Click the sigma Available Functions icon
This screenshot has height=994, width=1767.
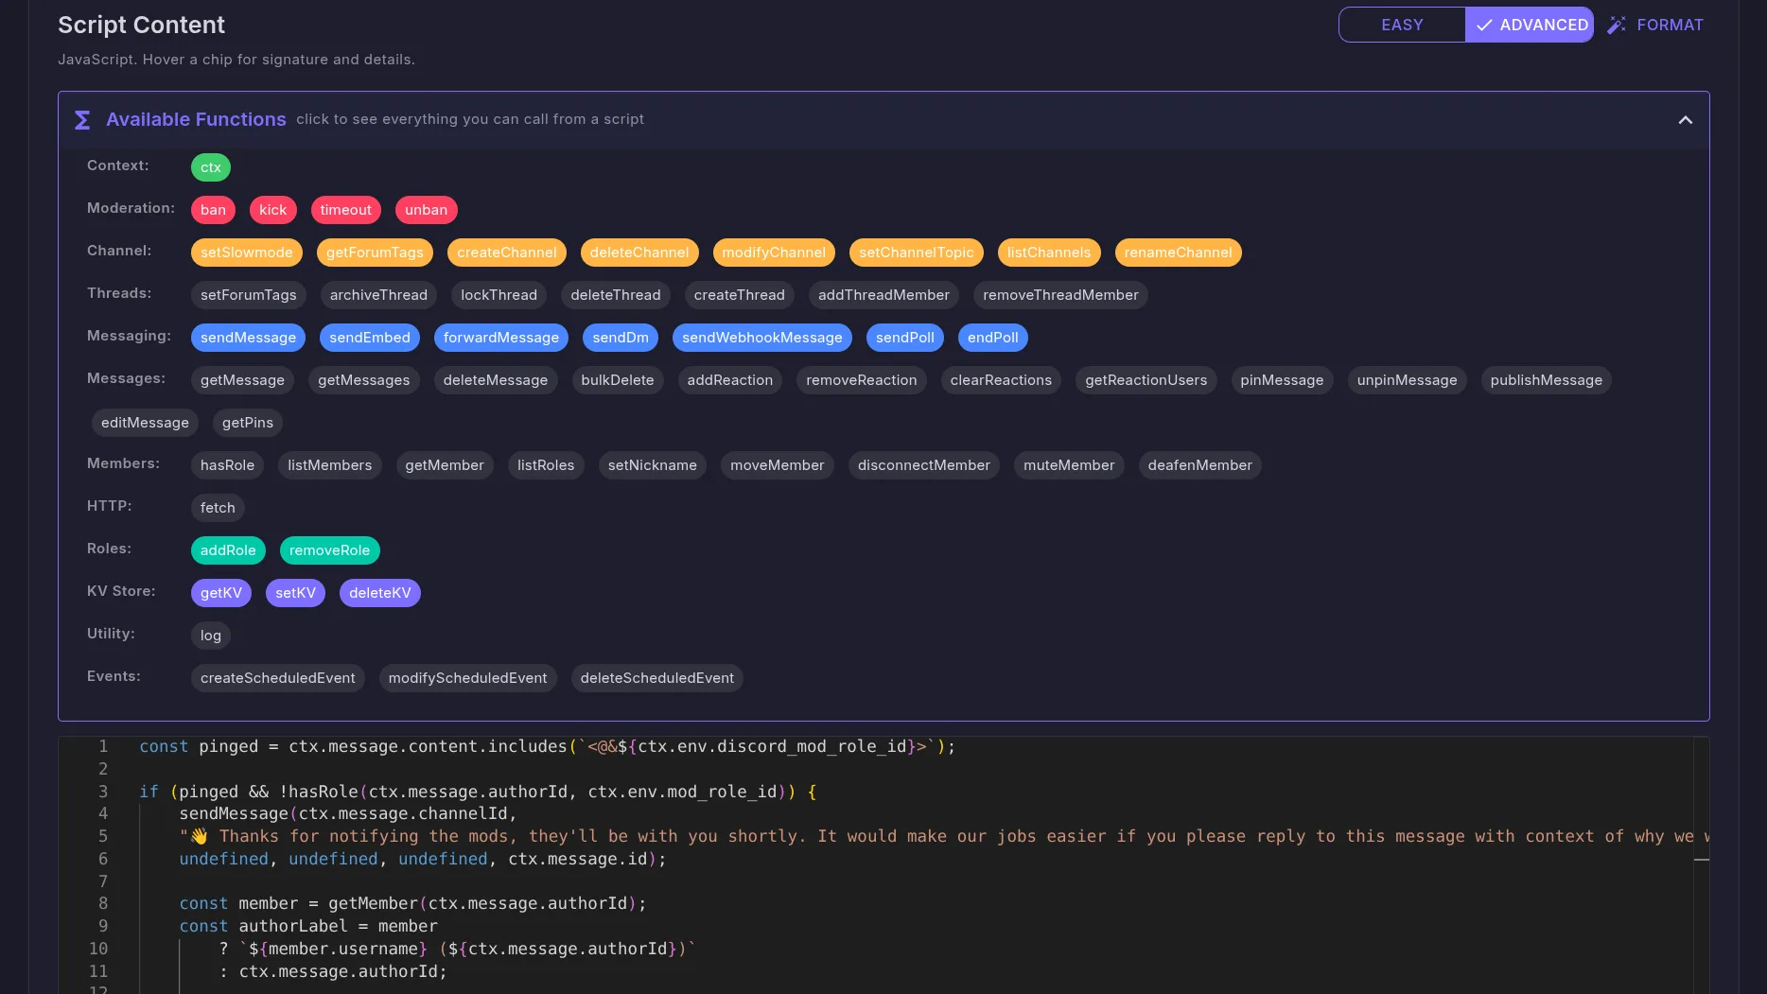coord(82,120)
